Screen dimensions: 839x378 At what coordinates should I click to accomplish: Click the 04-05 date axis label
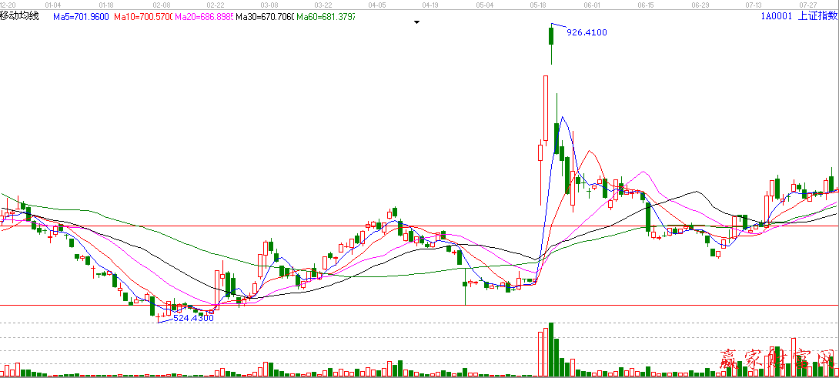377,5
